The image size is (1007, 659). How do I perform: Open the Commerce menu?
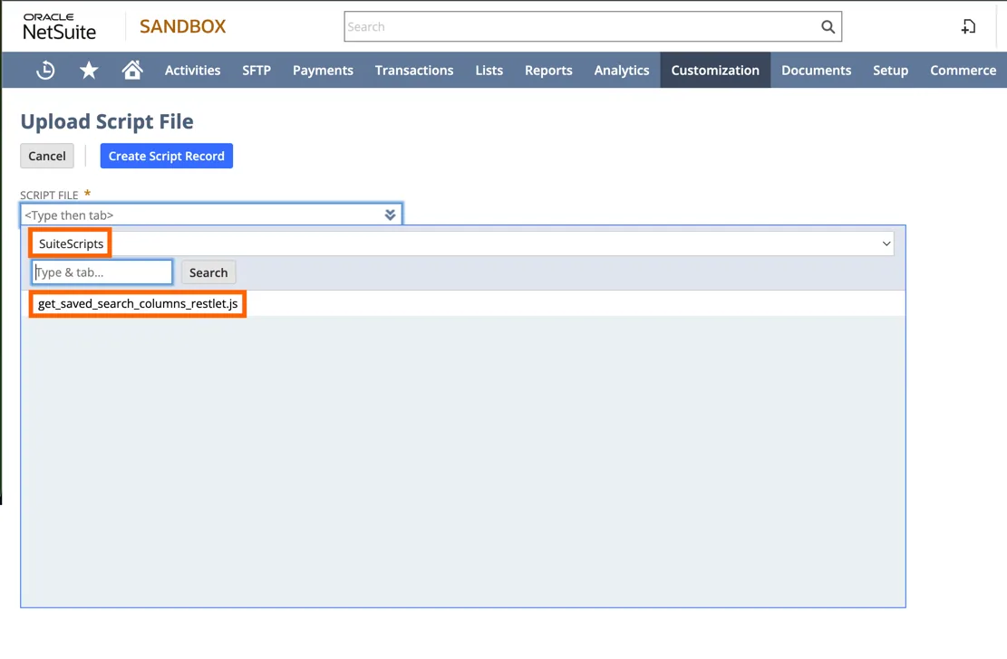[x=963, y=70]
